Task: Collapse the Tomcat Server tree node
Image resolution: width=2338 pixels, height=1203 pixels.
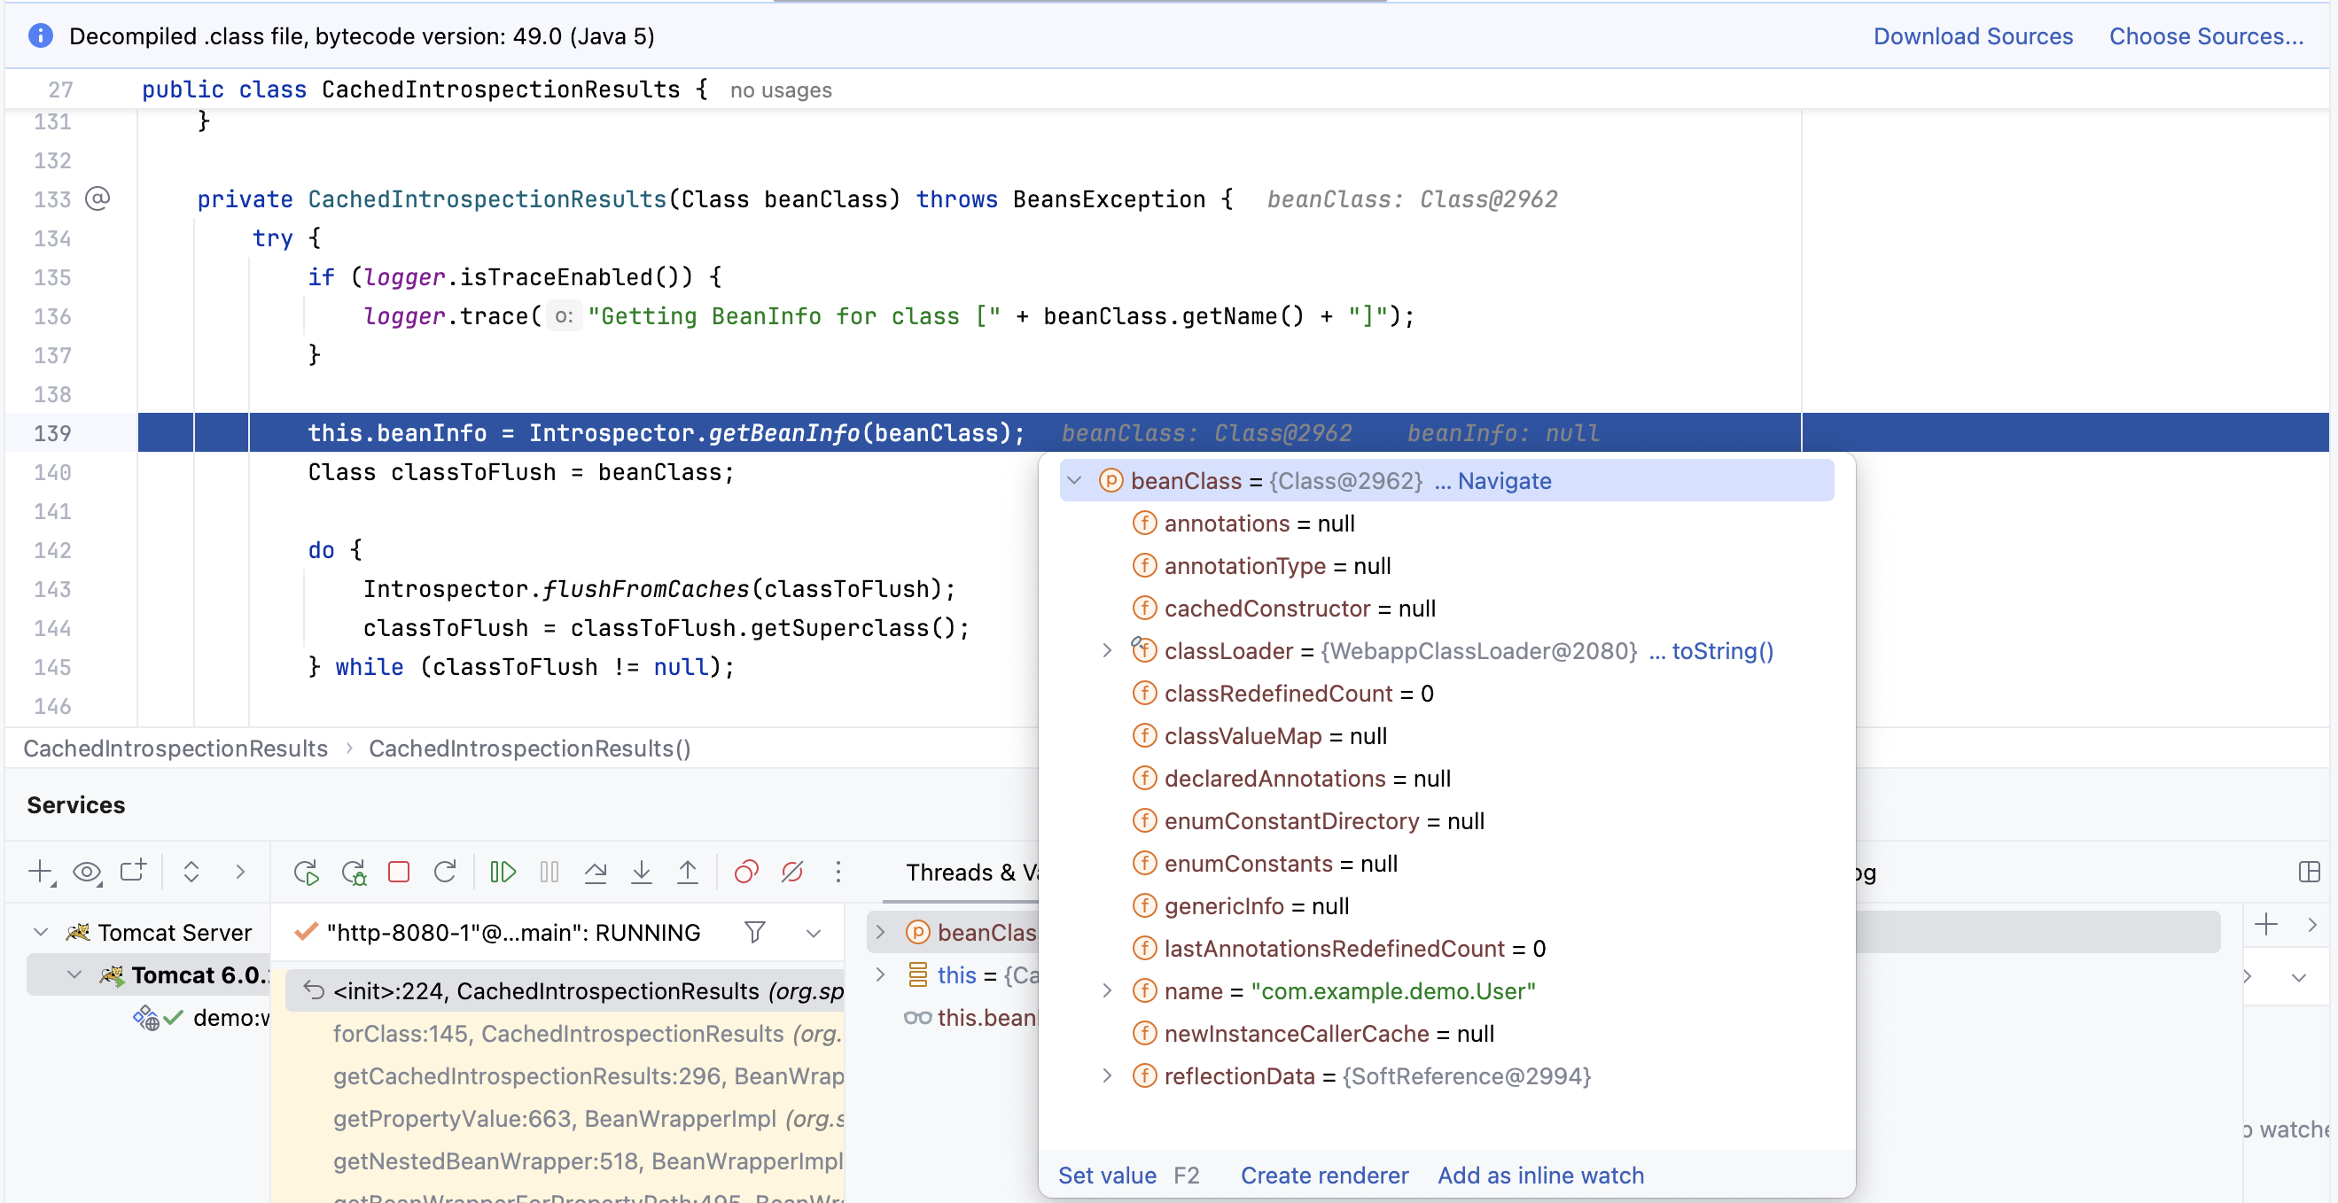Action: coord(41,932)
